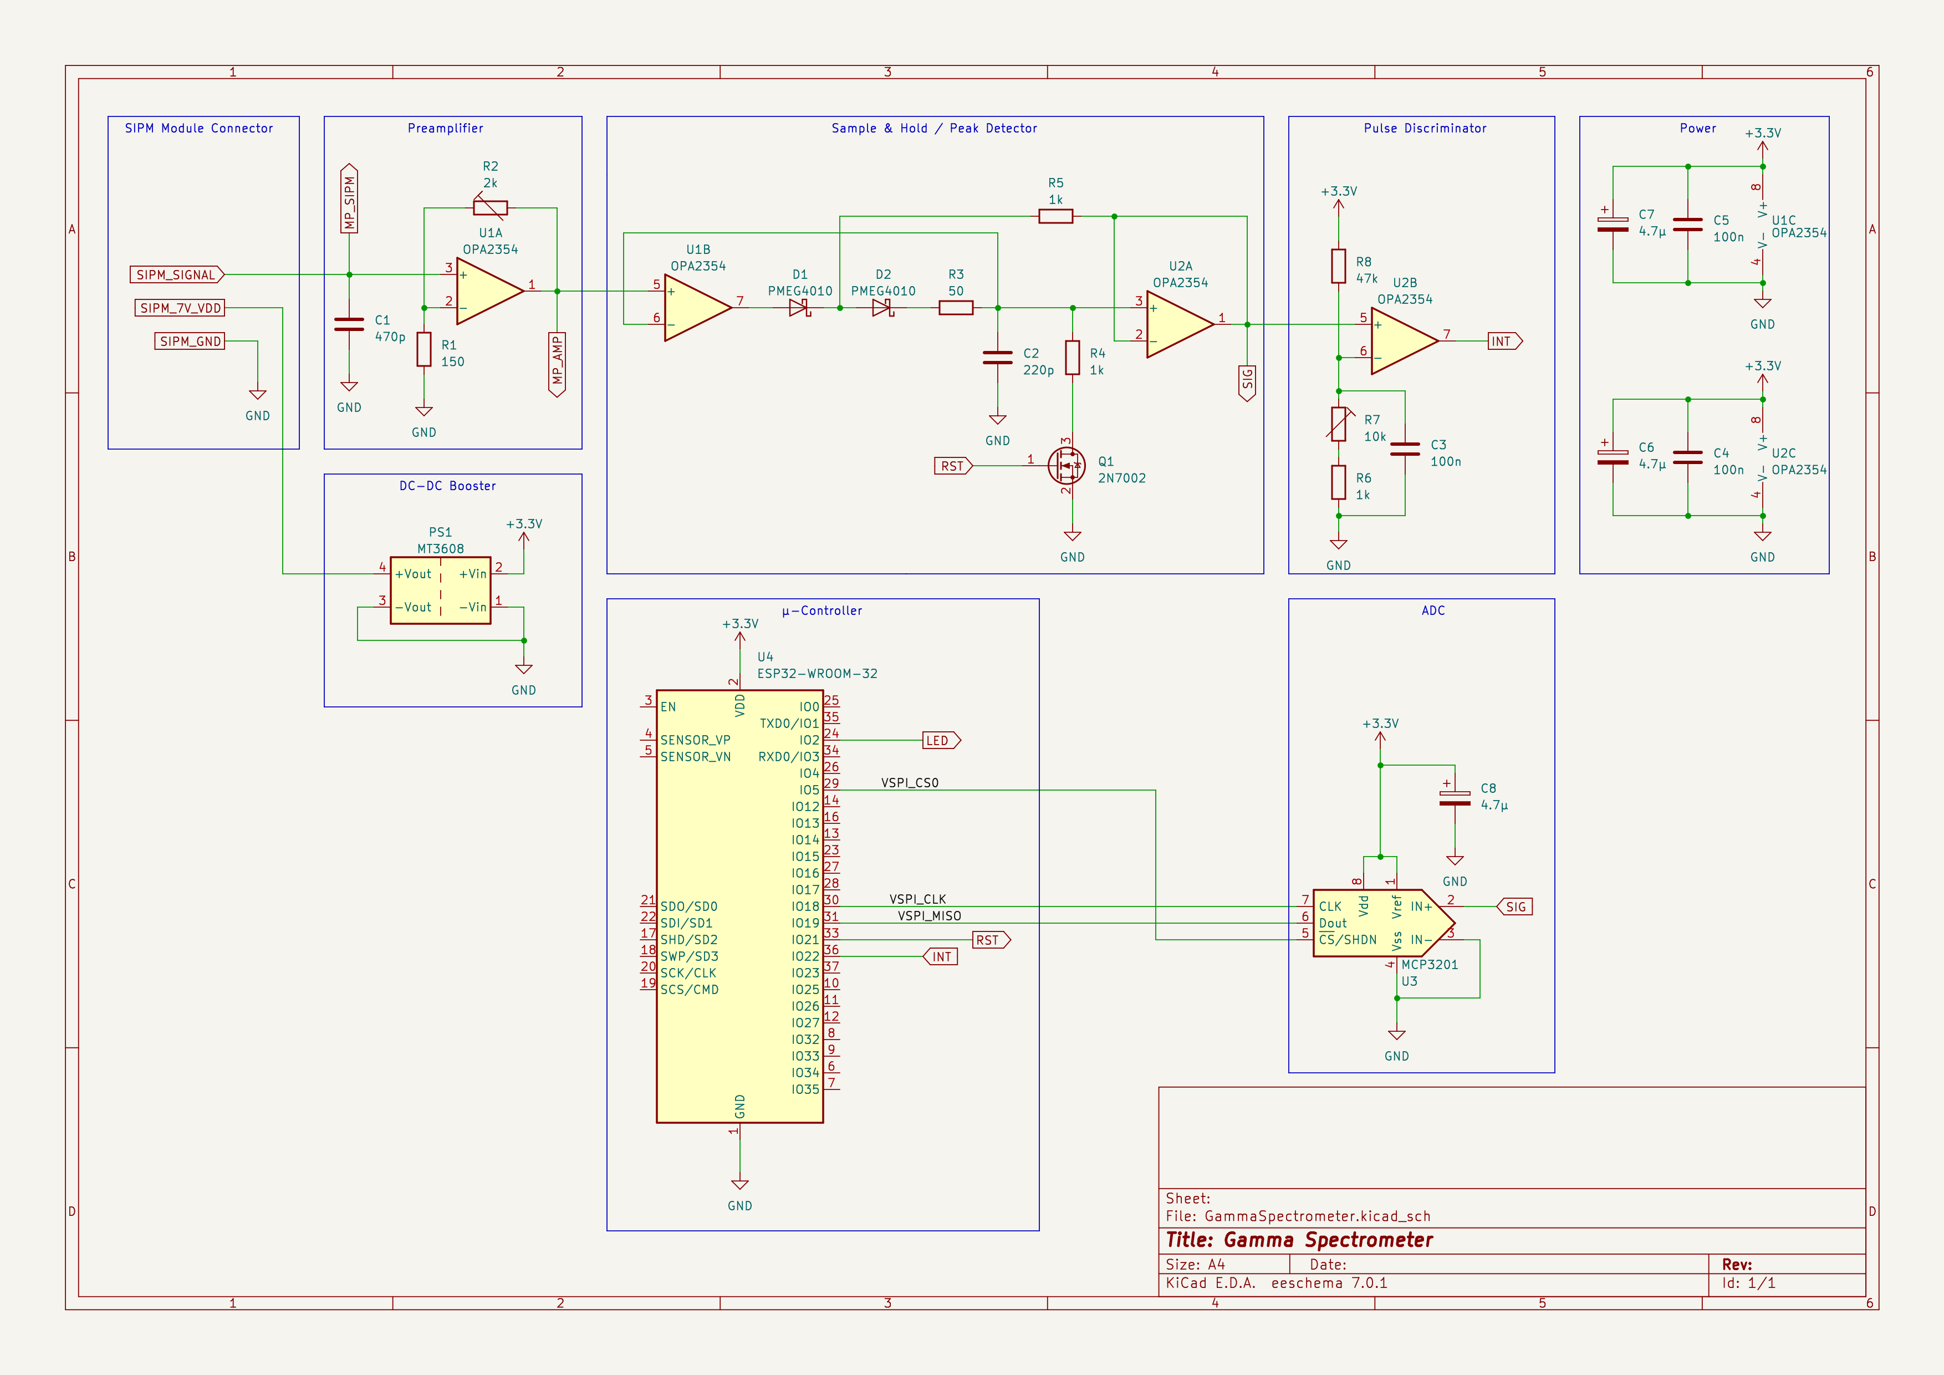Select the U3 MCP3201 ADC symbol
Viewport: 1944px width, 1375px height.
(1384, 923)
